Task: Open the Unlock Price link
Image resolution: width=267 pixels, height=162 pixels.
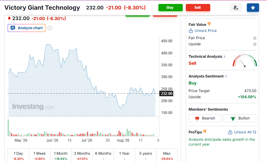Action: (x=203, y=31)
